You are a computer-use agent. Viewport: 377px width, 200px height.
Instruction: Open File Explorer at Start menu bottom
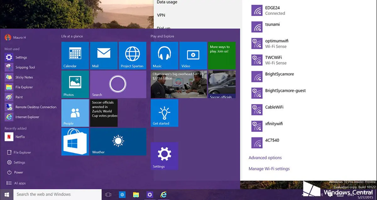(x=19, y=153)
